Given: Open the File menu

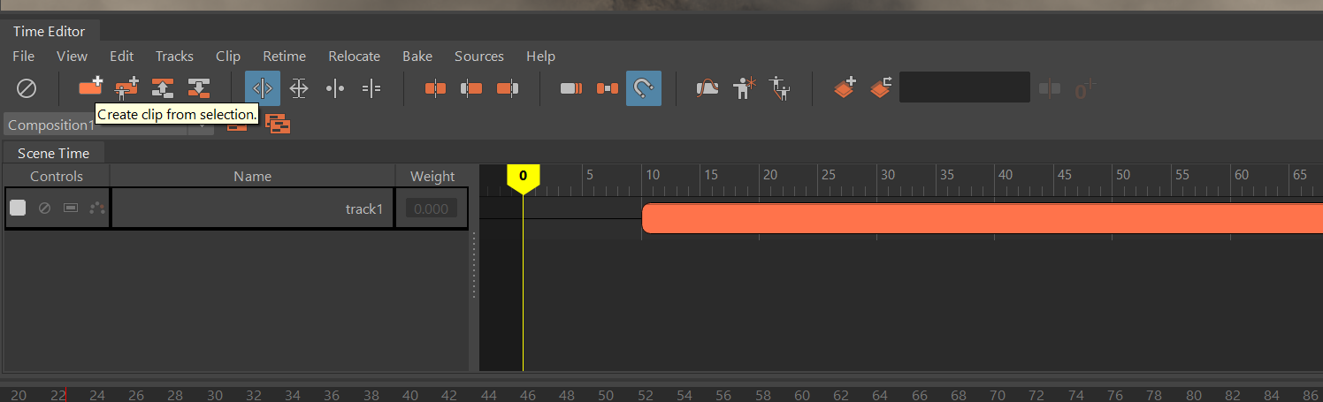Looking at the screenshot, I should [x=24, y=56].
